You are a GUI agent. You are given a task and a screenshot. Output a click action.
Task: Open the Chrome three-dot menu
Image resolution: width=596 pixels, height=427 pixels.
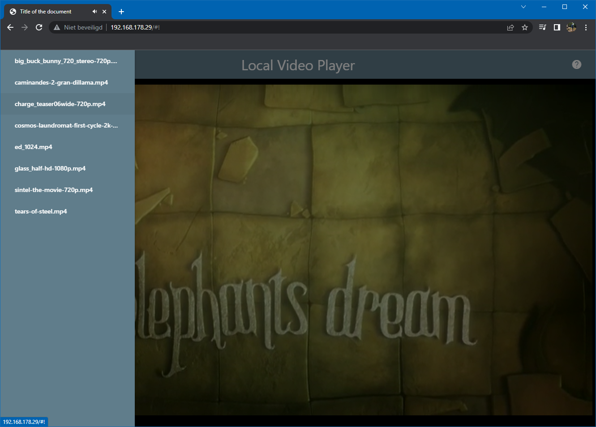pyautogui.click(x=586, y=27)
